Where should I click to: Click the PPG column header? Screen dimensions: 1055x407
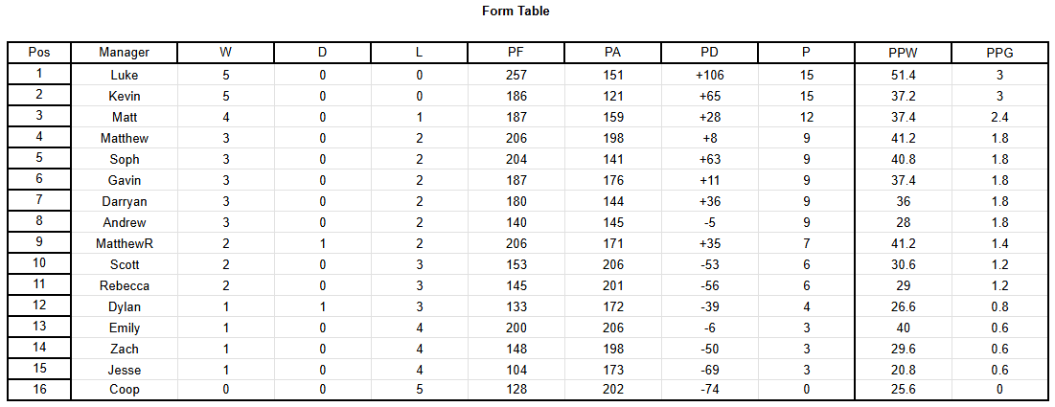(999, 53)
